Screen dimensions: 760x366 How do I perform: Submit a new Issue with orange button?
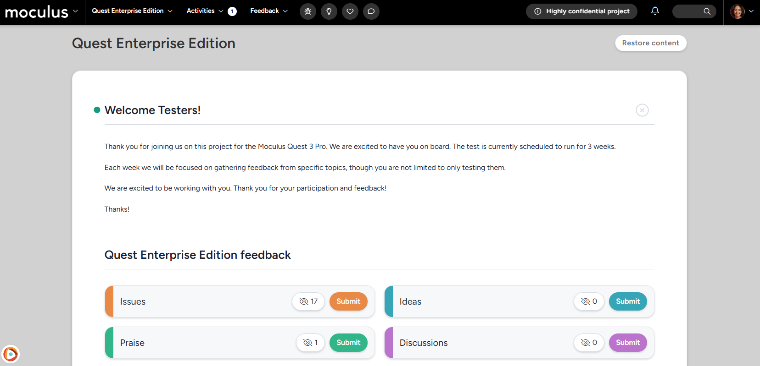348,301
